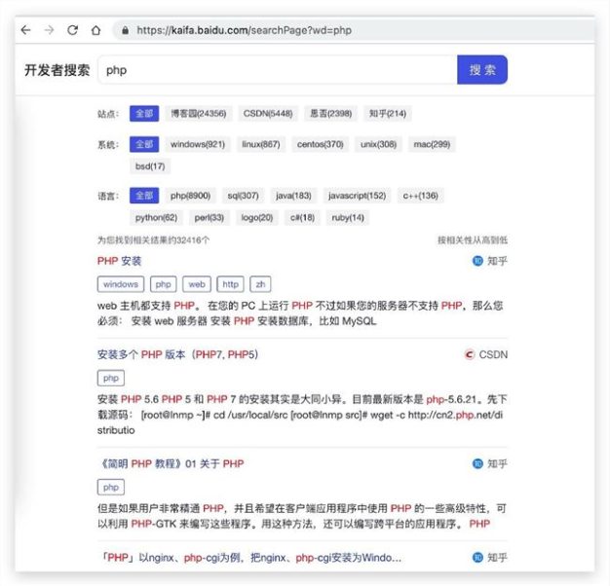Click the 系统: filter label
Image resolution: width=610 pixels, height=586 pixels.
(108, 145)
